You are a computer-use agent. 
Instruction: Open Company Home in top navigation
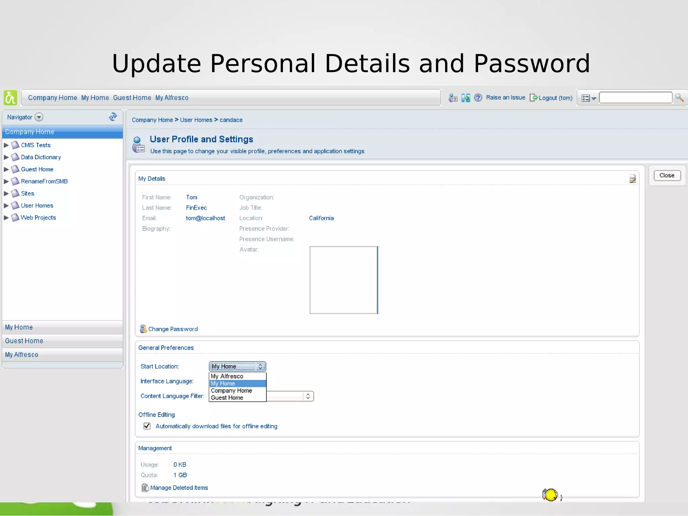pos(52,98)
